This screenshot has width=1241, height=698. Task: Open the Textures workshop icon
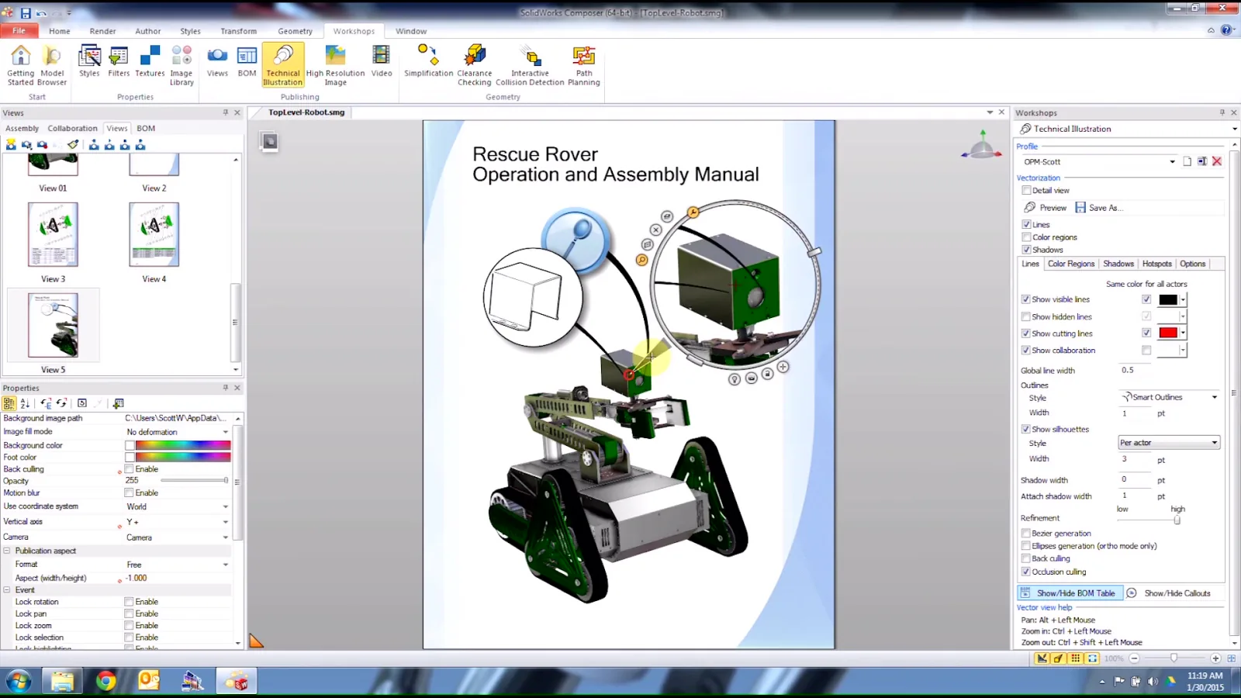(150, 61)
